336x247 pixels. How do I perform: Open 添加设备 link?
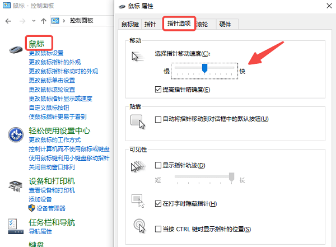40,199
